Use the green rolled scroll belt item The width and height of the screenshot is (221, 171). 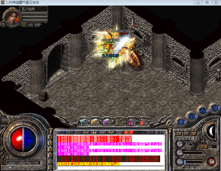118,122
